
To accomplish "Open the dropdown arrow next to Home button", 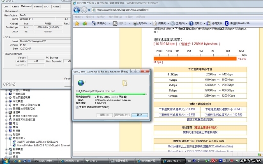I will [x=110, y=23].
